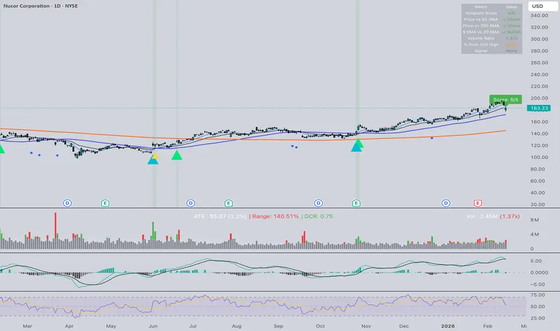Image resolution: width=560 pixels, height=331 pixels.
Task: Click the DCR: 0.75 readout
Action: click(x=318, y=217)
